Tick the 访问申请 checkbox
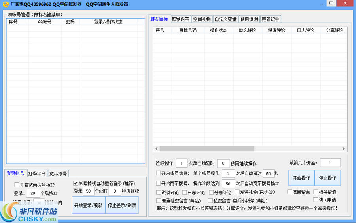356x223 pixels. (316, 200)
